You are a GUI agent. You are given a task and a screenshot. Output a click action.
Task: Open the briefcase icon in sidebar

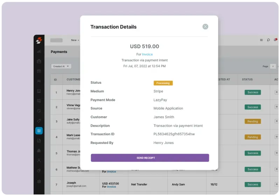click(x=39, y=61)
